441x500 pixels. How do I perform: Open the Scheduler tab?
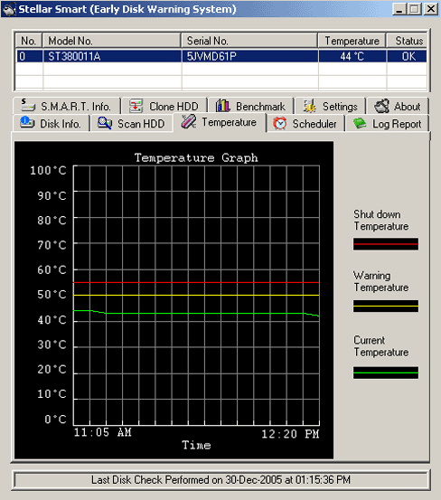(x=305, y=123)
